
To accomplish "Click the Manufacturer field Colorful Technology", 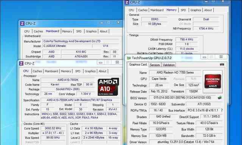I will (x=81, y=41).
